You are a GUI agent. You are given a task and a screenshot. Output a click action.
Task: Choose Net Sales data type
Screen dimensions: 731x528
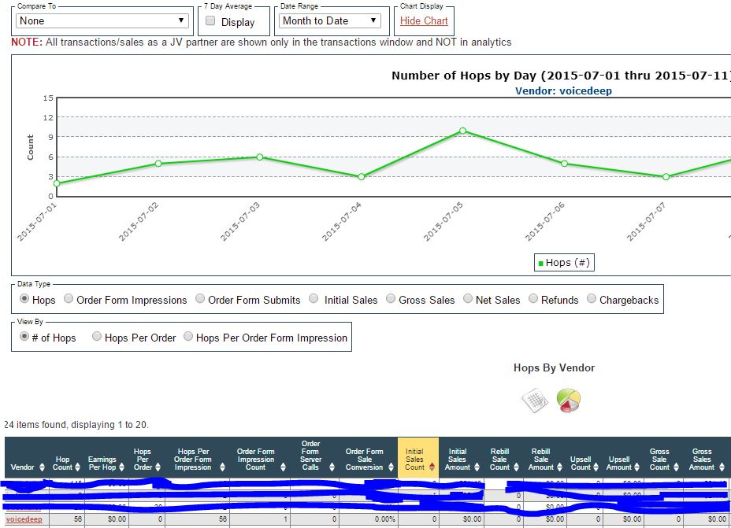468,299
